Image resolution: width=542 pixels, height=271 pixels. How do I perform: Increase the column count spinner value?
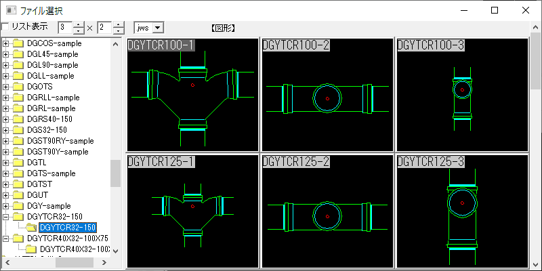(79, 24)
